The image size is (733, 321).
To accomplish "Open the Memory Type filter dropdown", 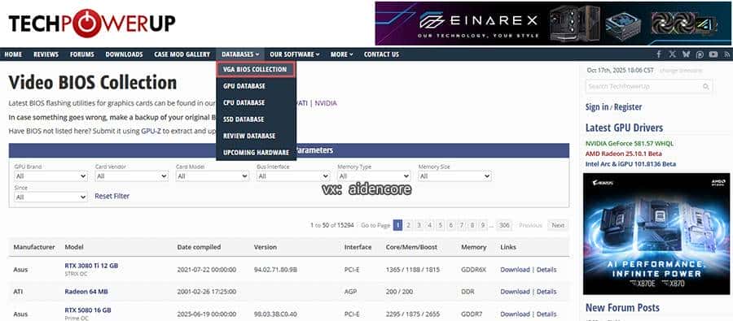I will (x=374, y=176).
